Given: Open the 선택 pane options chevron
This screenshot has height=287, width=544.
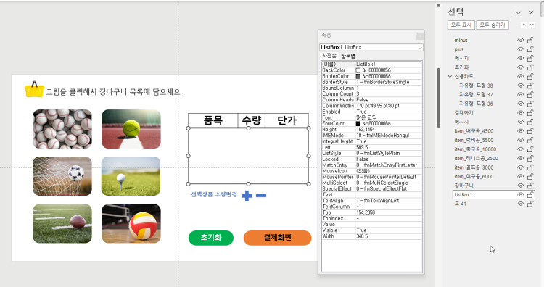Looking at the screenshot, I should tap(519, 13).
